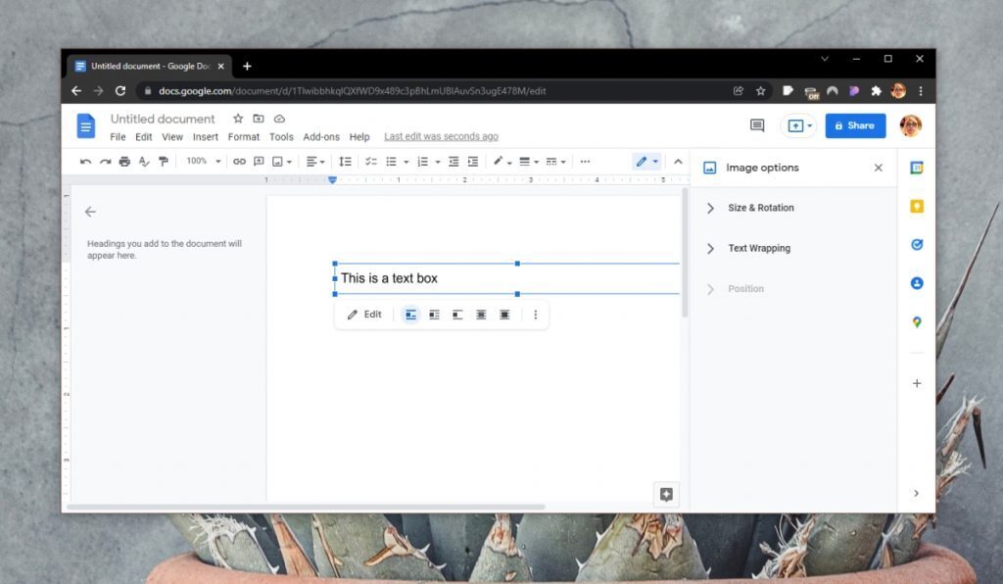
Task: Open the Format menu
Action: pyautogui.click(x=243, y=136)
